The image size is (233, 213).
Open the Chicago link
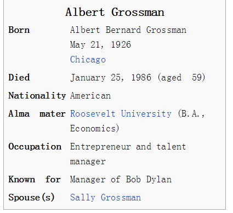[88, 60]
